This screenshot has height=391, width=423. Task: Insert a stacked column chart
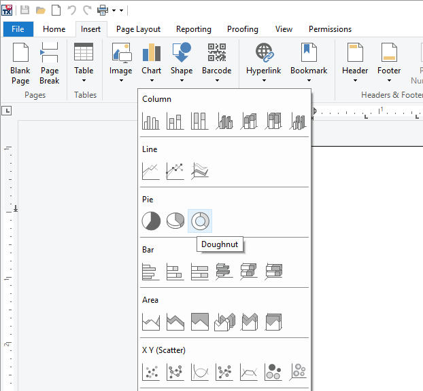point(175,121)
